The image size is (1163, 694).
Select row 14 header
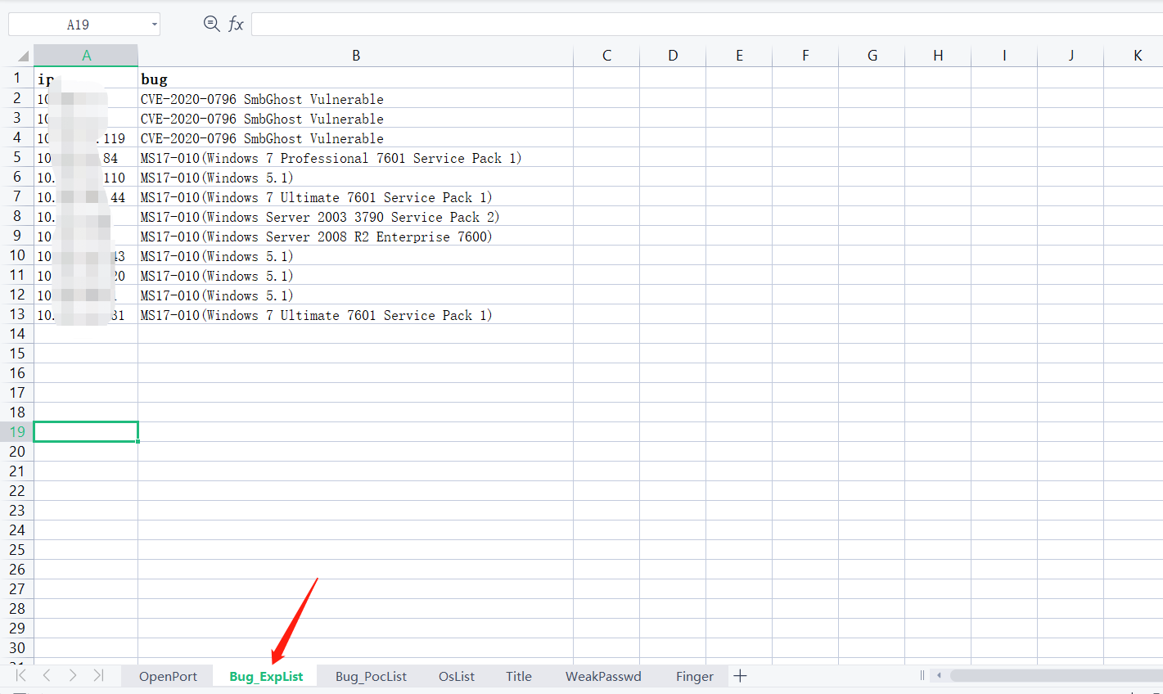coord(17,334)
